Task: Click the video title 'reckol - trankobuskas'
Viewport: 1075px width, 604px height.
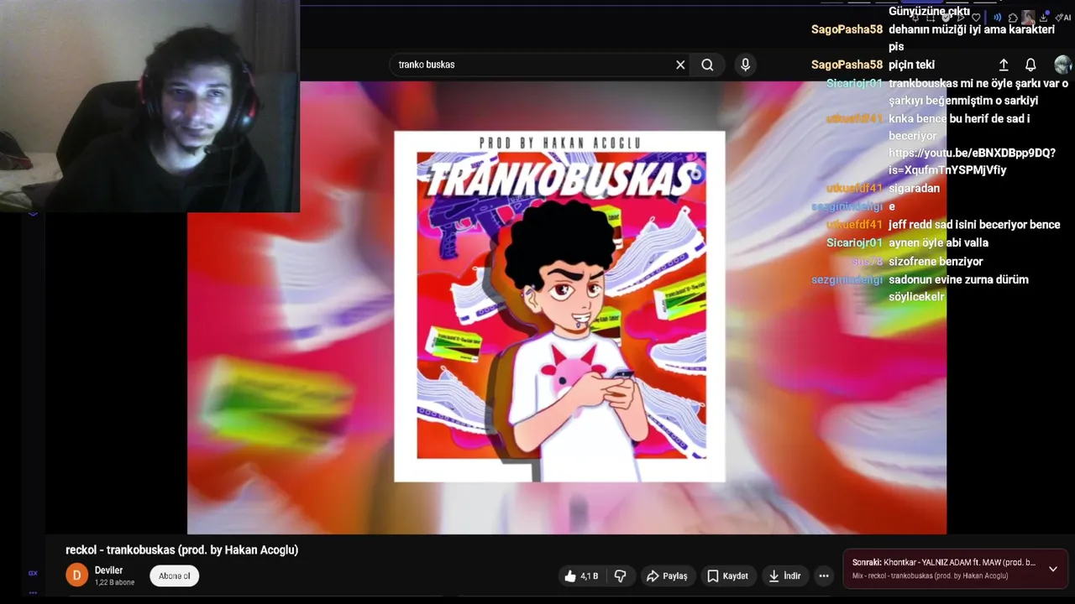Action: (x=182, y=550)
